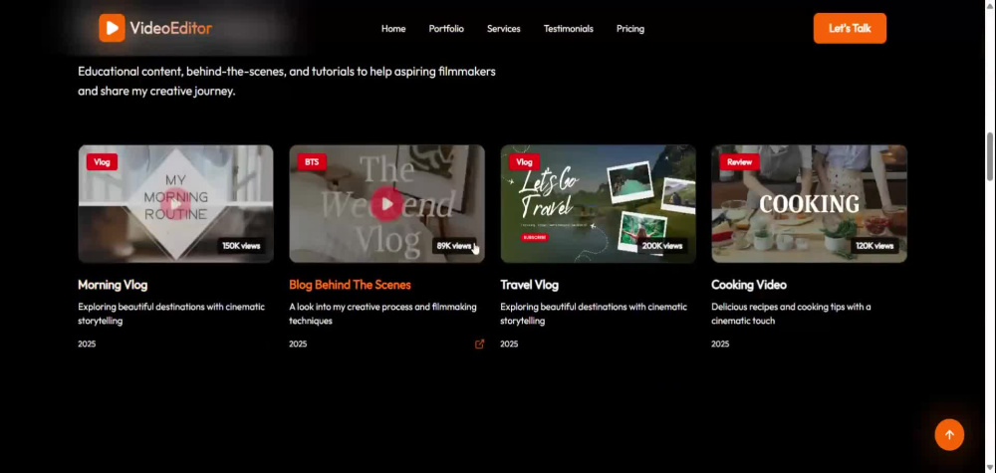Click the 89K views badge
Screen dimensions: 996x473
(x=453, y=246)
